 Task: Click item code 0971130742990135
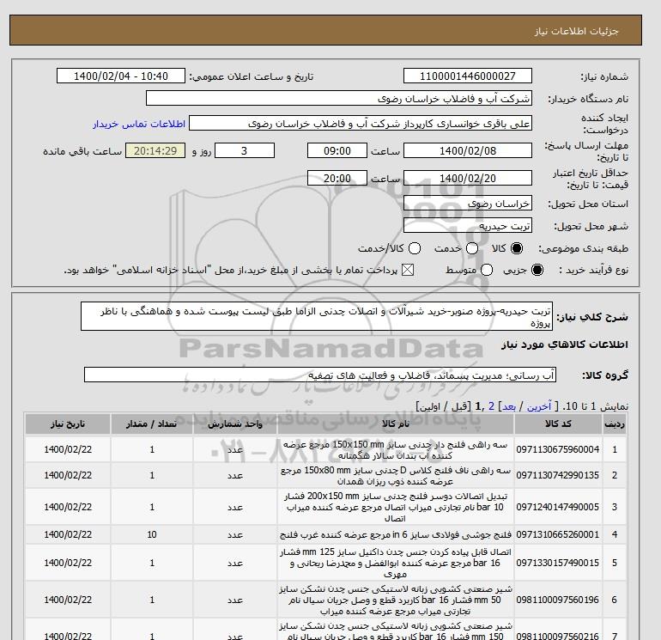point(558,475)
